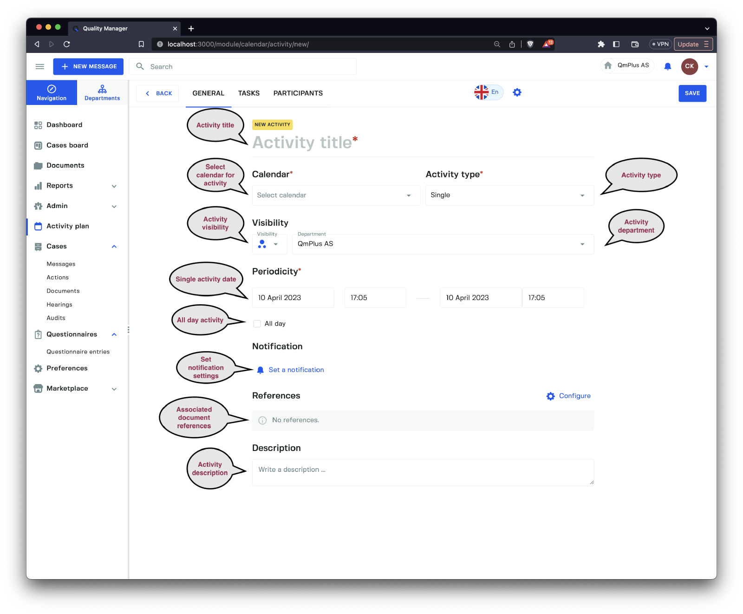Click the Brave shields icon in address bar
The image size is (743, 614).
[x=530, y=44]
